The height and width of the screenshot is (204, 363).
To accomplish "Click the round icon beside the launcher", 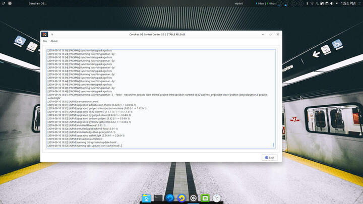I will [10, 4].
